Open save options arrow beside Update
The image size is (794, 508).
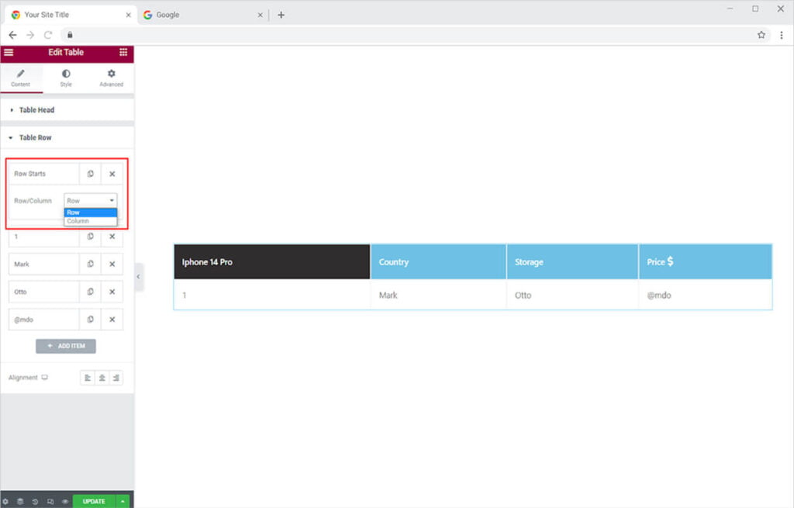123,502
